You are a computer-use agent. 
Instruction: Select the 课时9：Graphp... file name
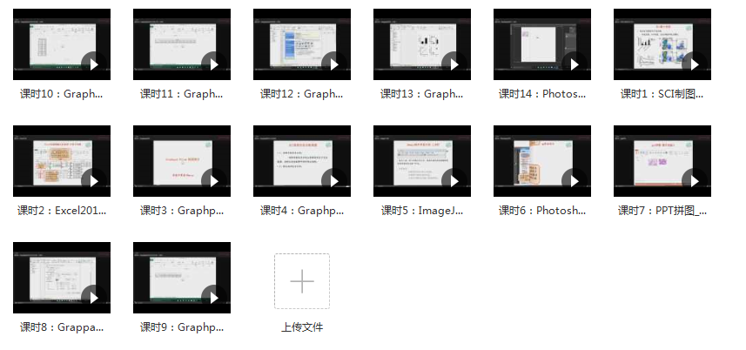(x=182, y=327)
